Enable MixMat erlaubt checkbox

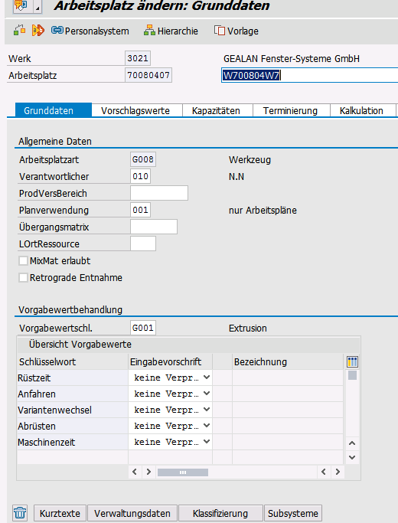coord(23,261)
